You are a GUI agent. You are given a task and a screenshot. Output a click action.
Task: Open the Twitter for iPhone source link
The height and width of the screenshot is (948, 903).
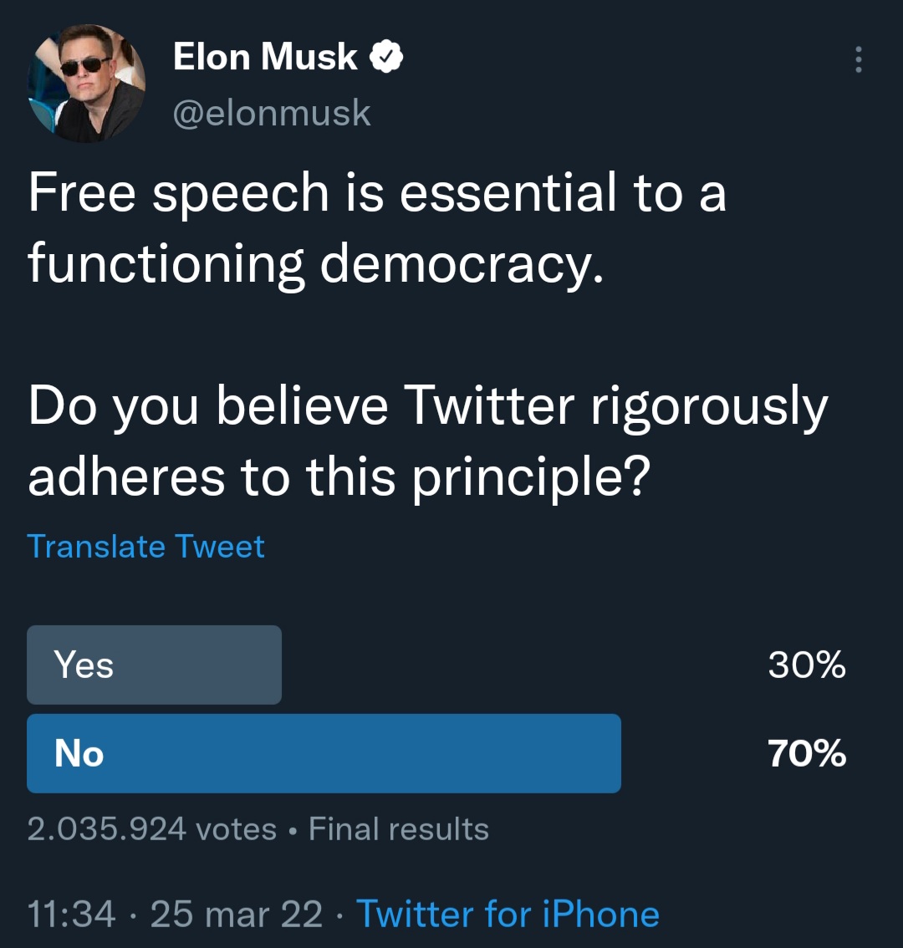(508, 914)
